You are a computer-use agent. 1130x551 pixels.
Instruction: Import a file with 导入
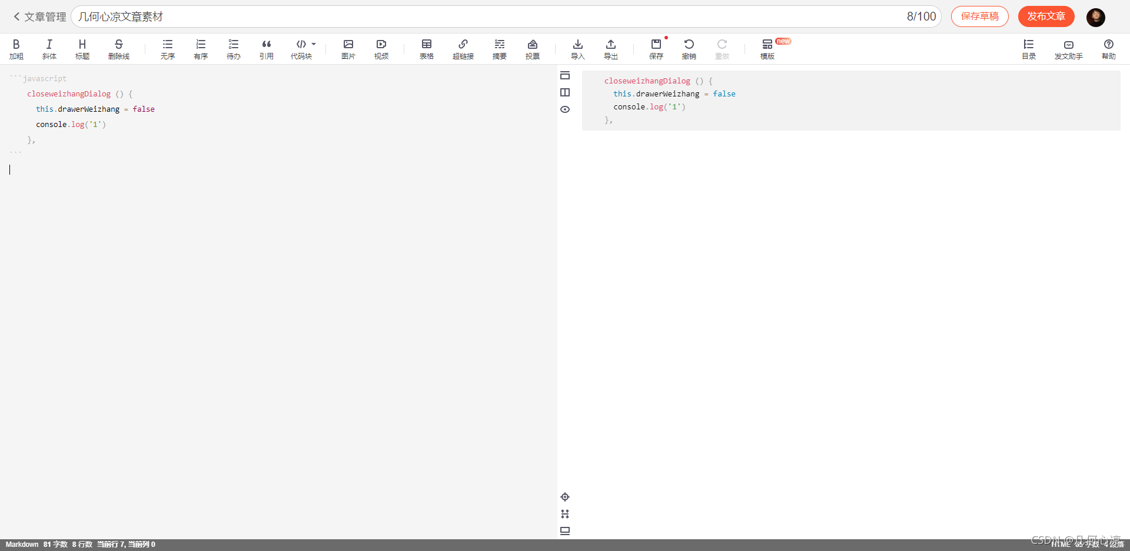click(x=578, y=49)
